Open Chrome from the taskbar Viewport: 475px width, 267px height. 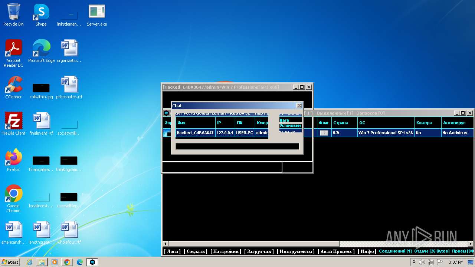67,262
